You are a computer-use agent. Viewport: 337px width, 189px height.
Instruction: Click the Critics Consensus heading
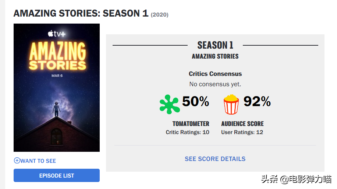(x=215, y=74)
